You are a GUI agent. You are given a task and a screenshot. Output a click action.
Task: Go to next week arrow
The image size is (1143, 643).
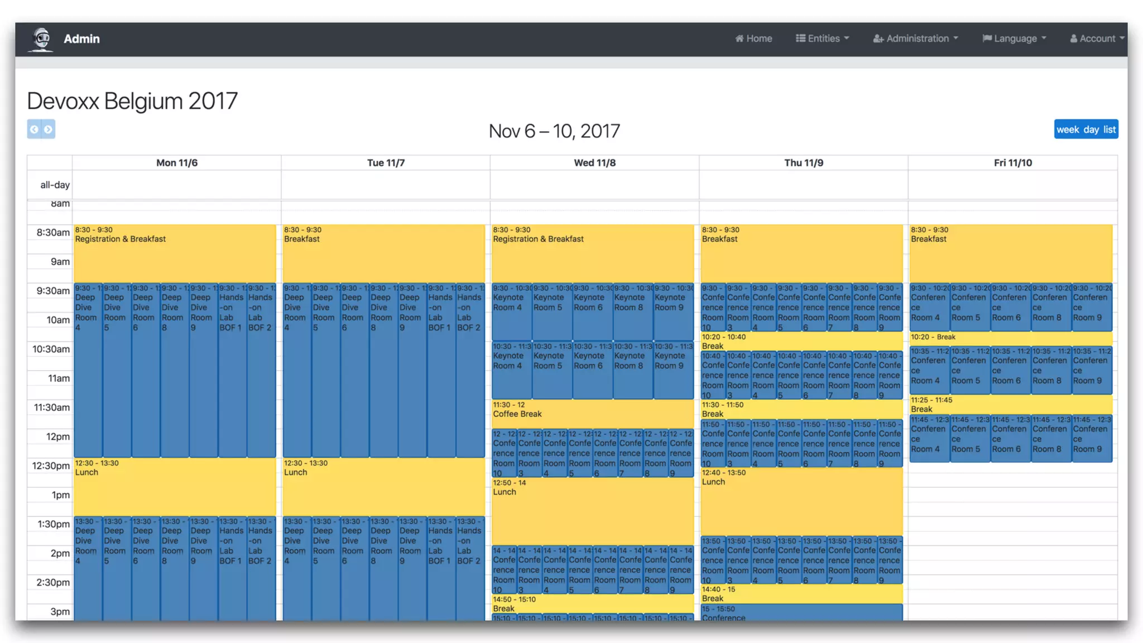pos(49,129)
